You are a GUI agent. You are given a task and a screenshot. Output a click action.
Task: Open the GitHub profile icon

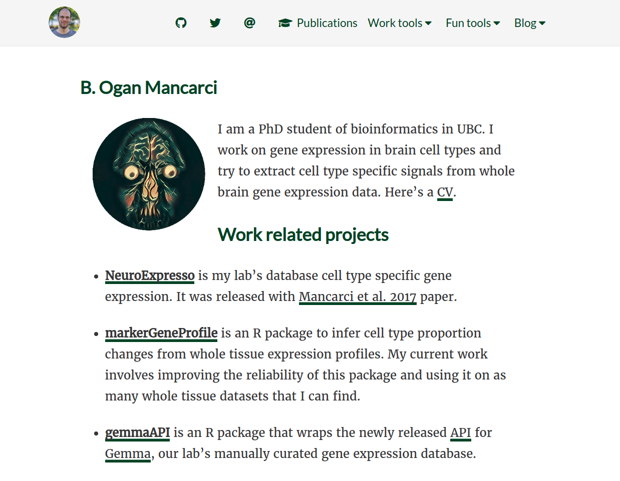pos(181,23)
